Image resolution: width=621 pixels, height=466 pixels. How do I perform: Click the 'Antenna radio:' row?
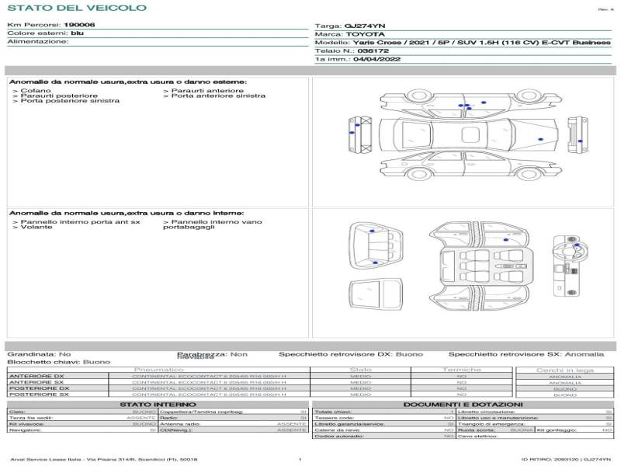coord(234,424)
